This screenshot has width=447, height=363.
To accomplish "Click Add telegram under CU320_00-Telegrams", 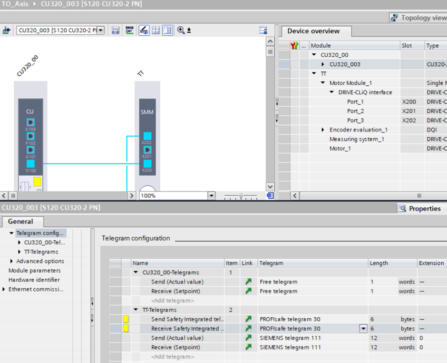I will pos(173,301).
